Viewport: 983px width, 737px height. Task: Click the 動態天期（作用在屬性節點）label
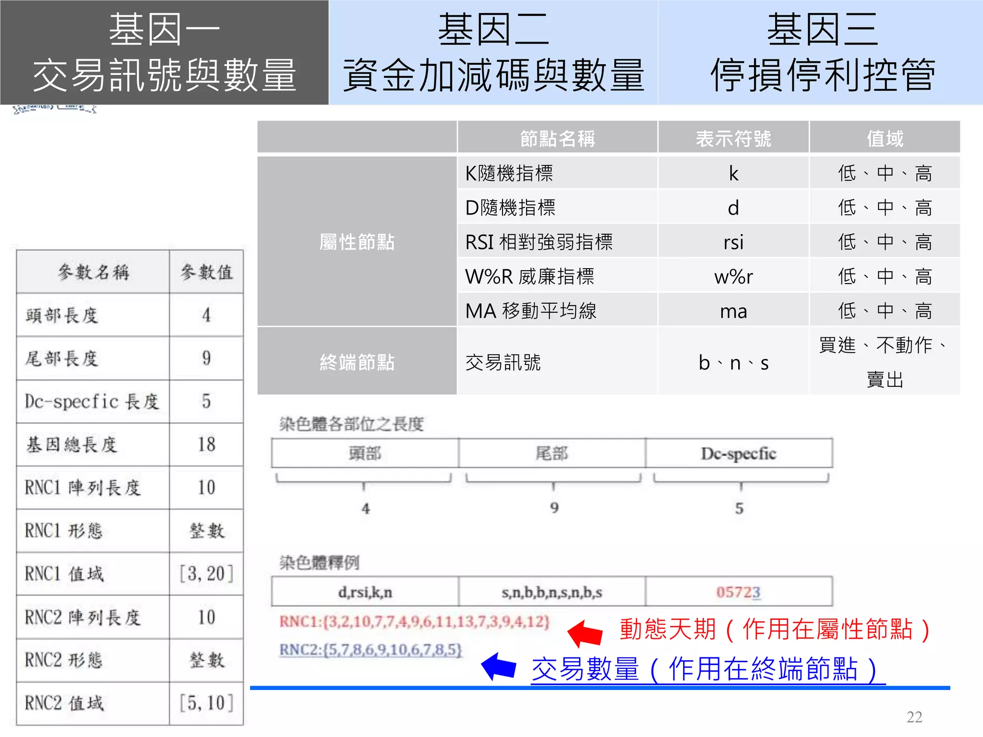coord(775,629)
